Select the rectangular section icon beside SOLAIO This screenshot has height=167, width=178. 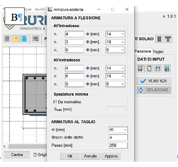[159, 39]
